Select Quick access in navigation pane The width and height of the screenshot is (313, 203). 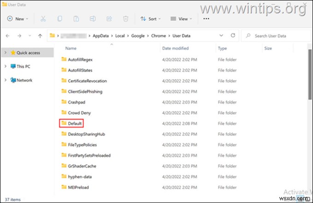pos(28,53)
